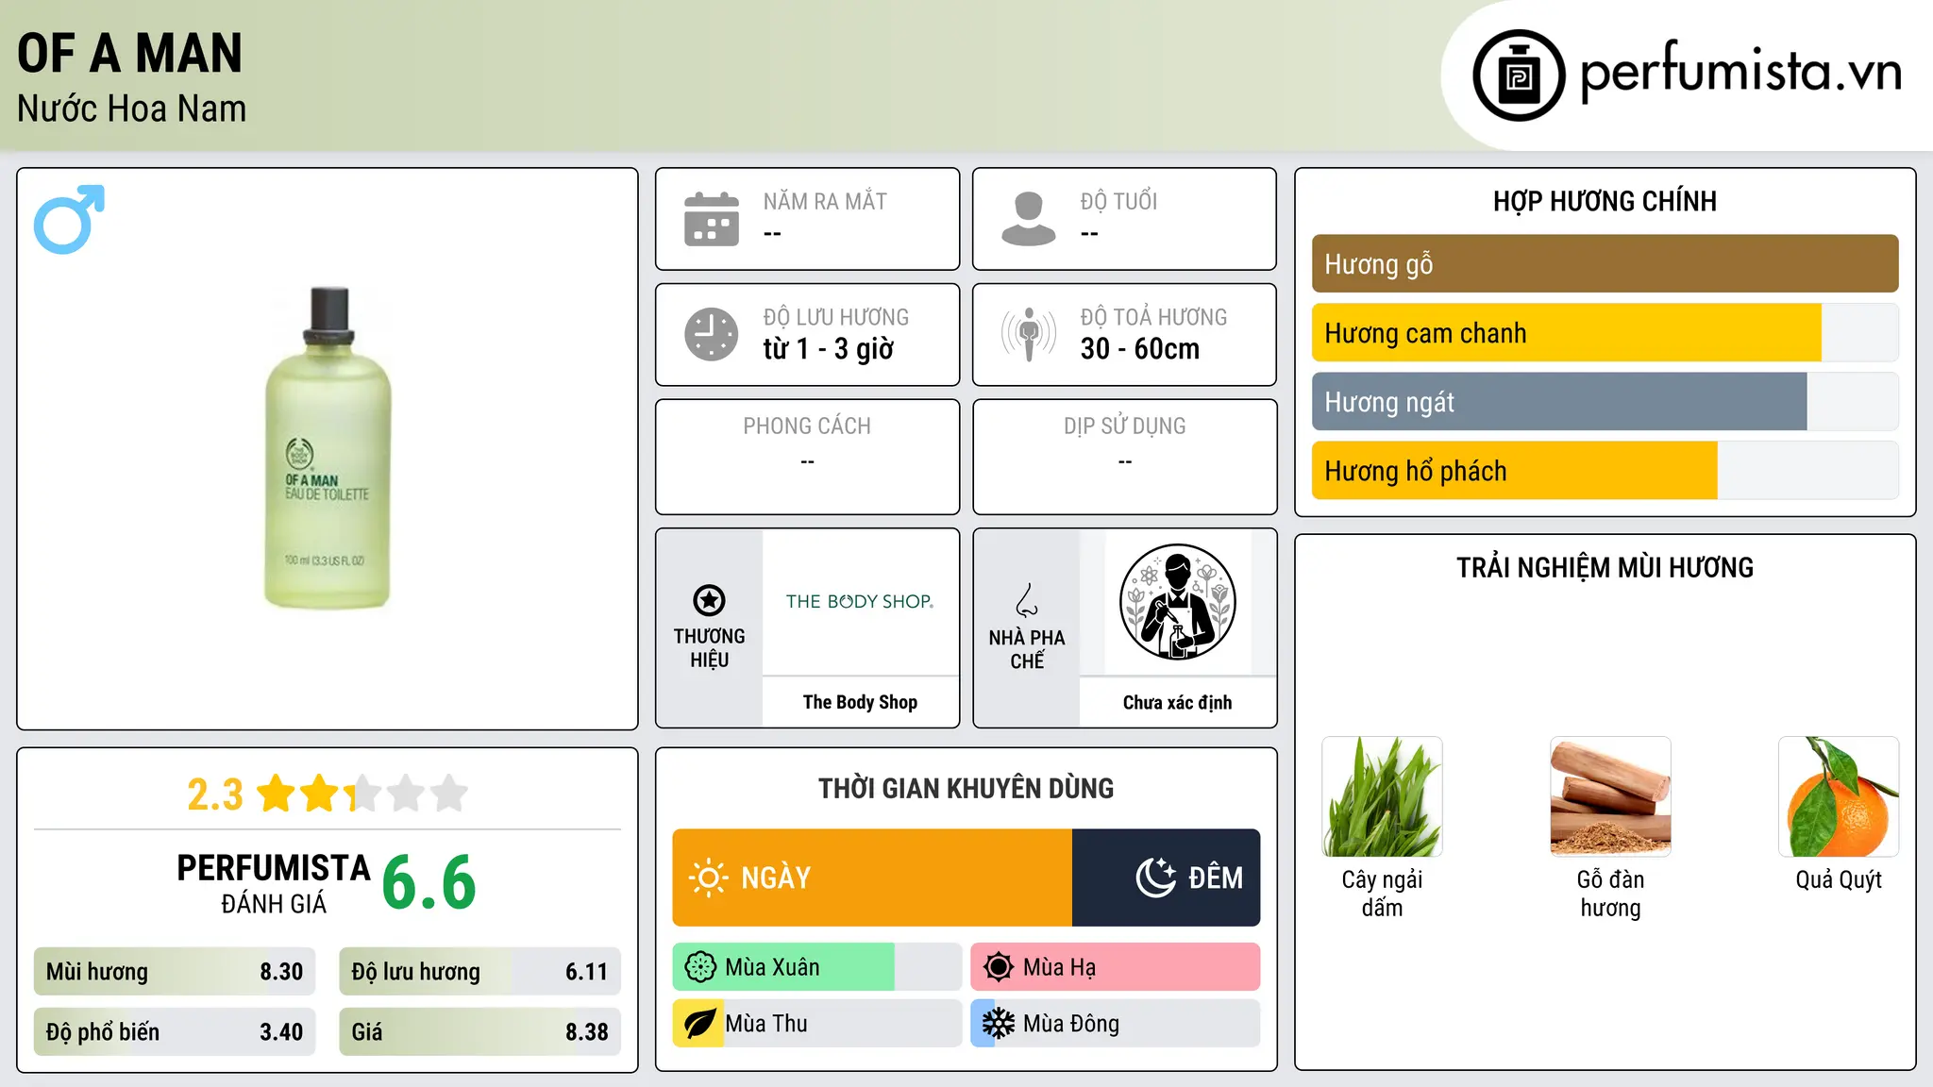
Task: Click the Gỗ đàn hương note image
Action: [1610, 796]
